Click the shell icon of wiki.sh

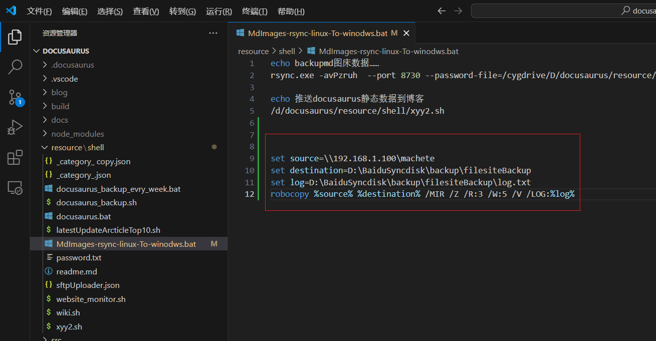pyautogui.click(x=49, y=312)
